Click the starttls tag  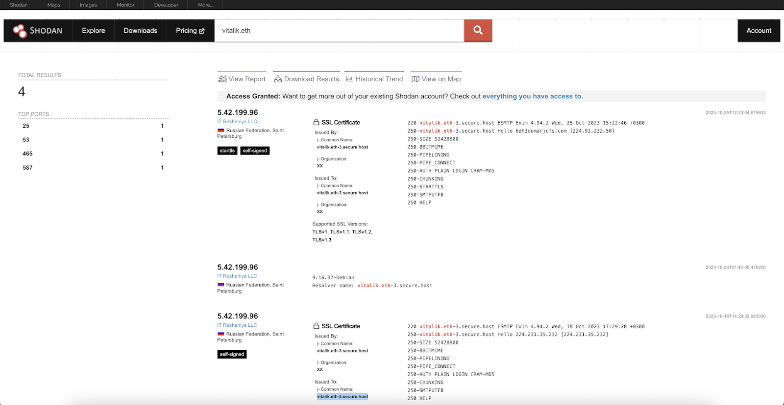tap(227, 151)
